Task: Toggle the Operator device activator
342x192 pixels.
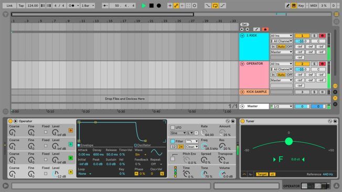Action: point(10,121)
